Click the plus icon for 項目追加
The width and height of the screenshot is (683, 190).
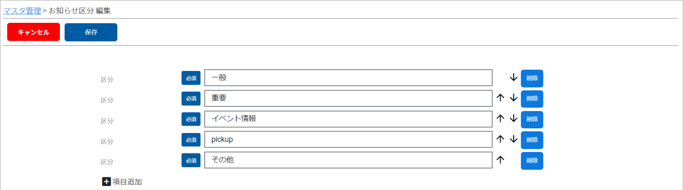106,182
